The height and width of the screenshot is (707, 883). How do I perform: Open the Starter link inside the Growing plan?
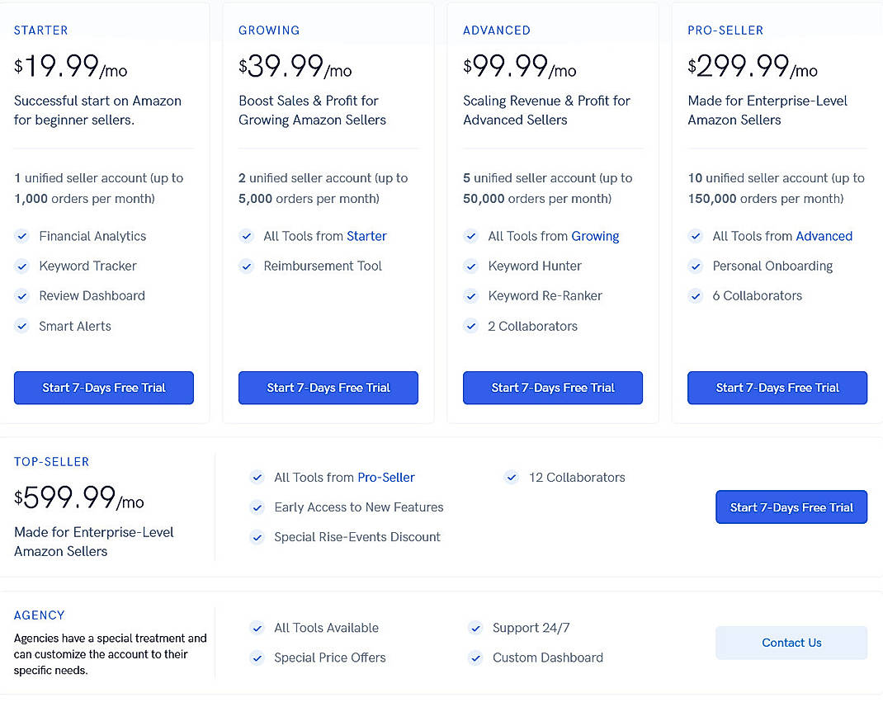click(x=368, y=236)
